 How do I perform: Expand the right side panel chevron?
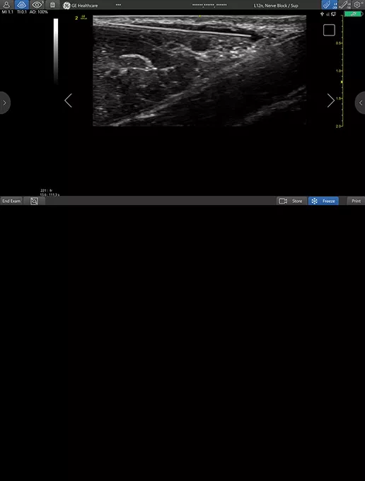coord(360,103)
